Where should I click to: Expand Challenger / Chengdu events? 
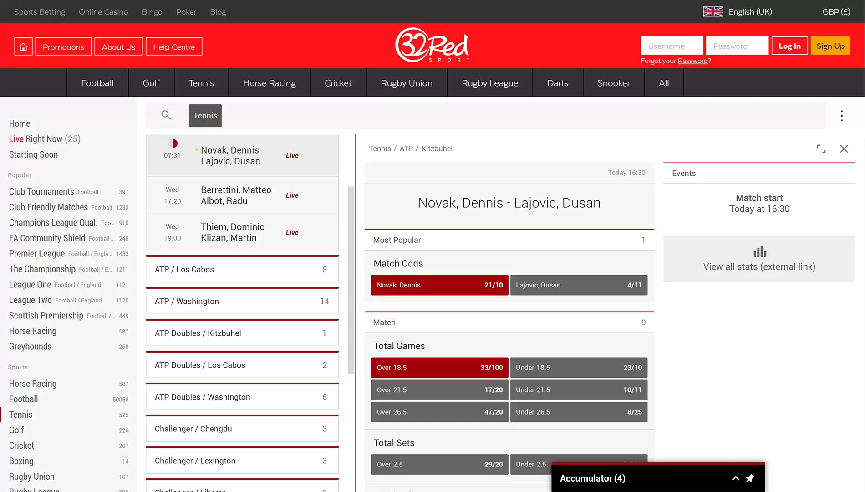[x=242, y=429]
